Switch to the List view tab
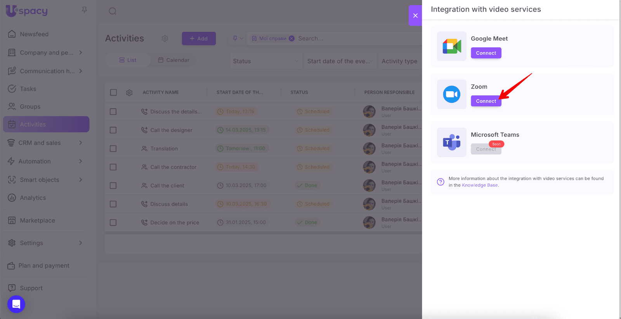This screenshot has height=319, width=621. click(x=128, y=60)
